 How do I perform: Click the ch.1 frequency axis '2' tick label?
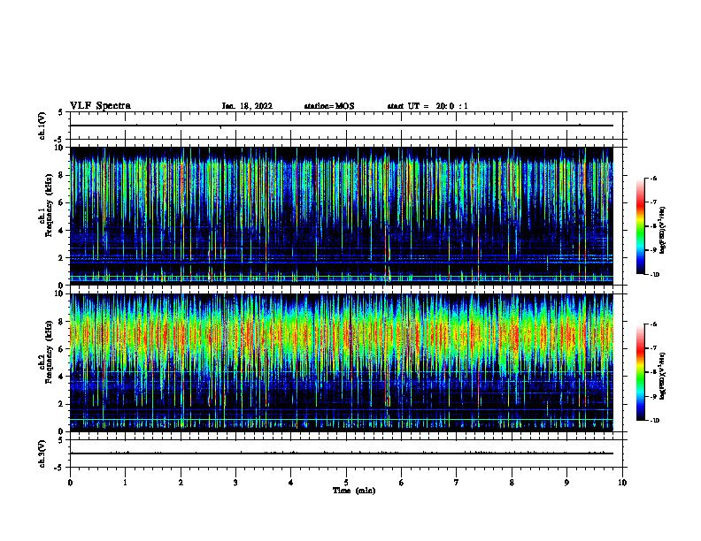63,258
